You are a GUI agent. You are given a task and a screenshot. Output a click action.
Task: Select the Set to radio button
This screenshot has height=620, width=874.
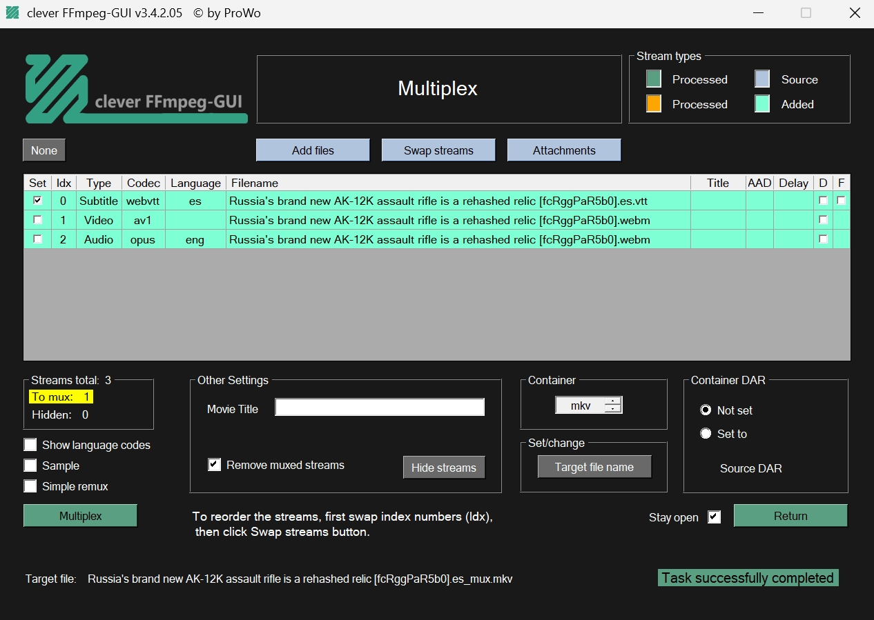click(x=706, y=434)
